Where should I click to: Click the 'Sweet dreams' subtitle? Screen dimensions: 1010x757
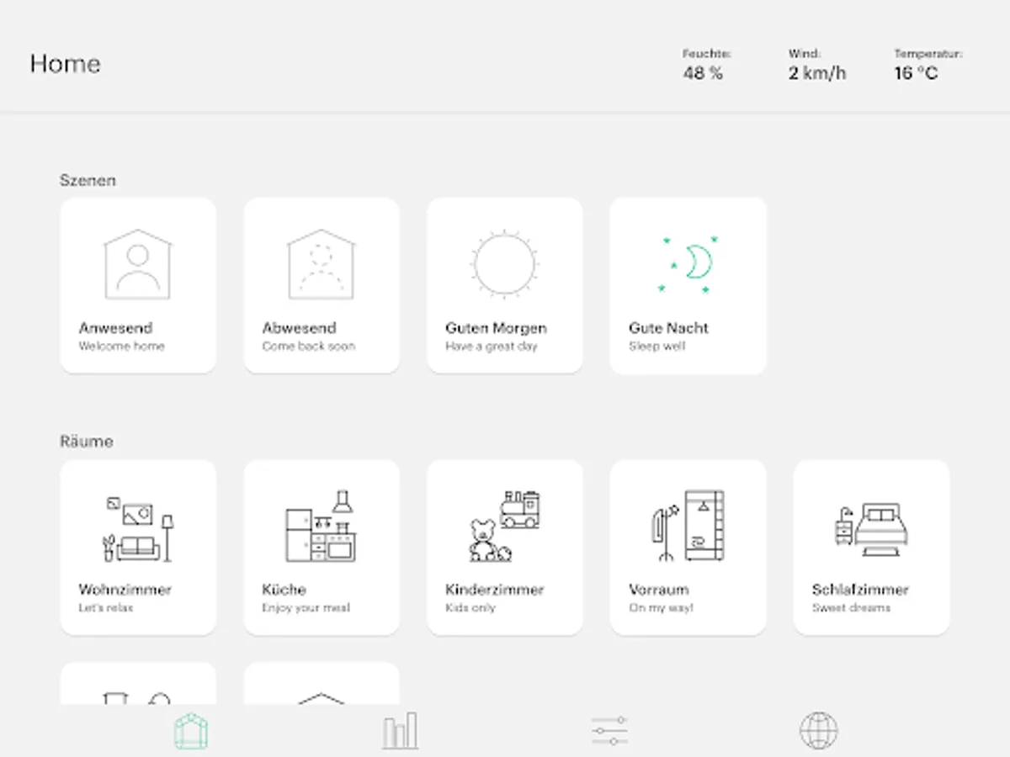click(x=851, y=608)
